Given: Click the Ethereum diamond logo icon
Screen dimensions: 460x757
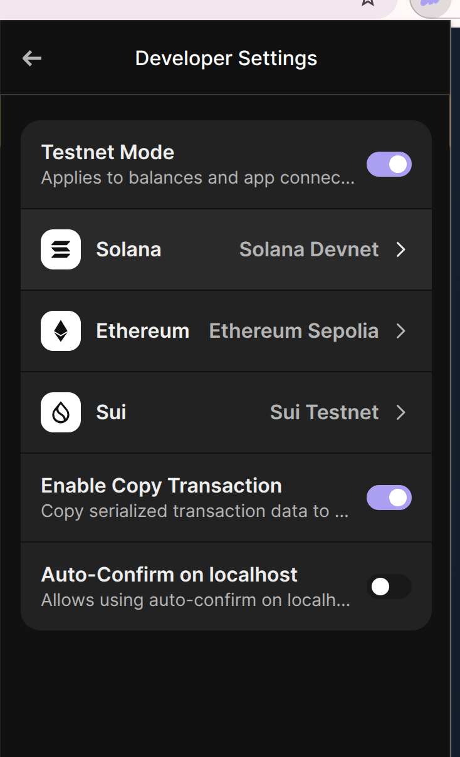Looking at the screenshot, I should pos(61,331).
